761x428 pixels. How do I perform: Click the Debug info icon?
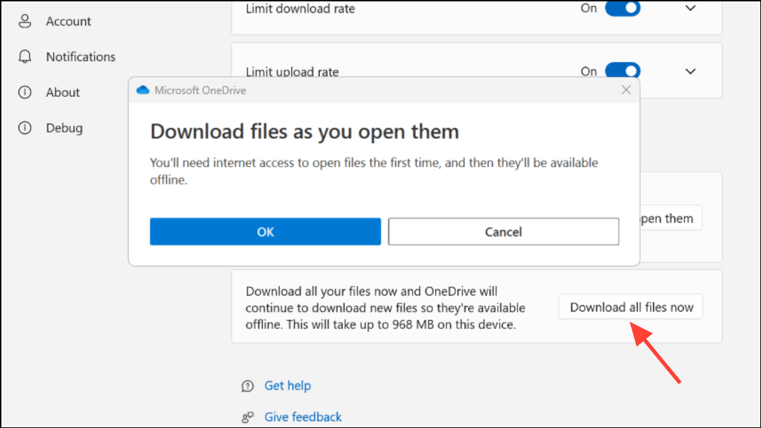point(25,128)
